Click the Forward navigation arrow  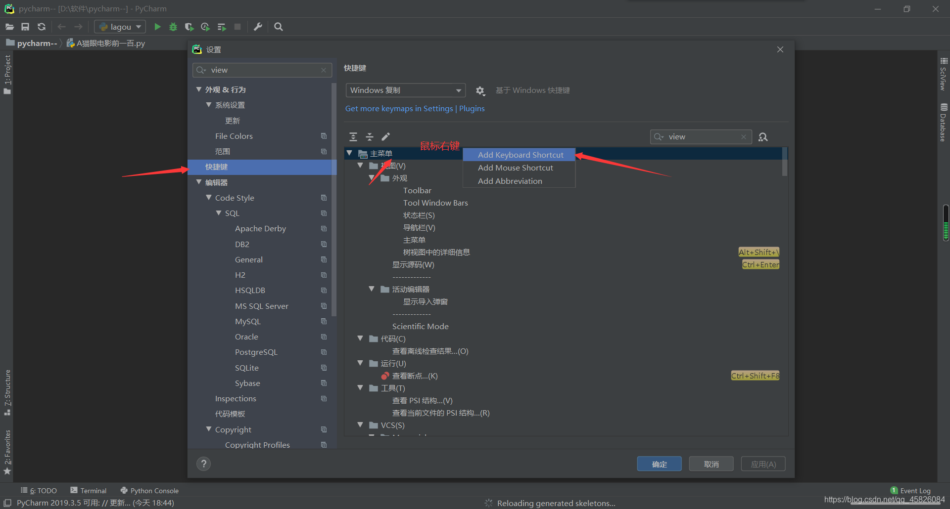(x=78, y=27)
